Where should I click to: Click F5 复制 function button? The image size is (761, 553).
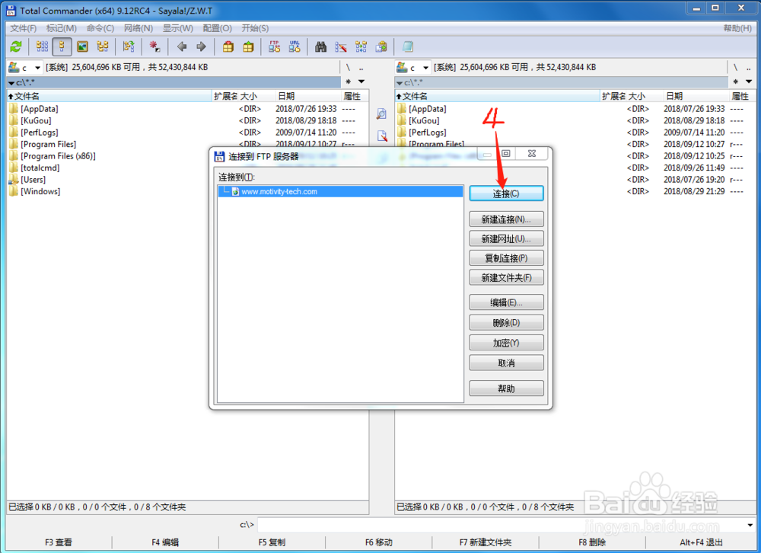point(272,542)
